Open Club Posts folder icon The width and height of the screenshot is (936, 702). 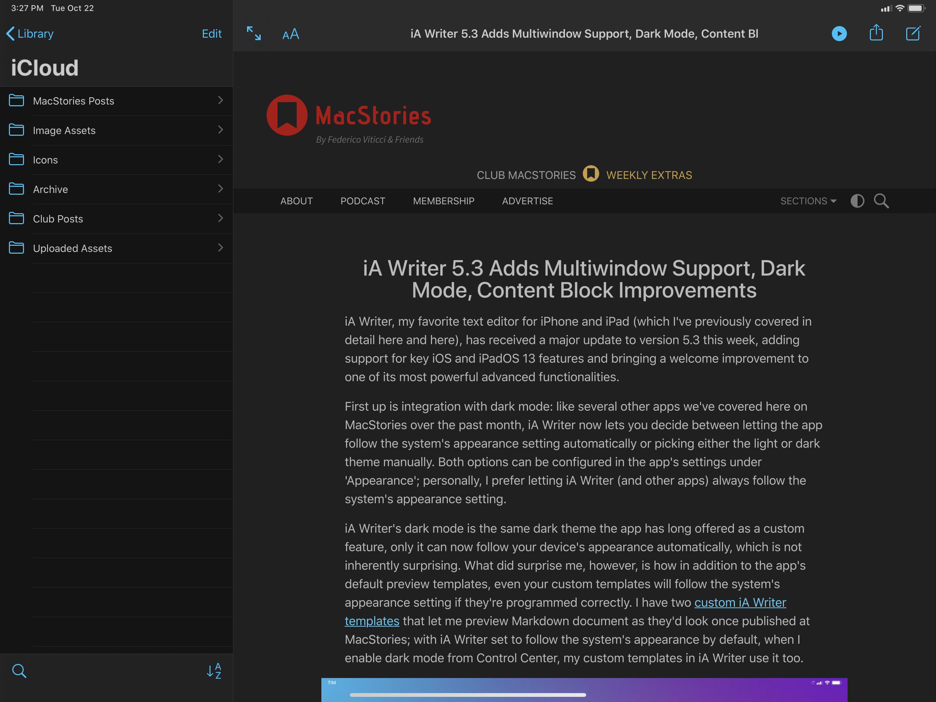coord(16,218)
